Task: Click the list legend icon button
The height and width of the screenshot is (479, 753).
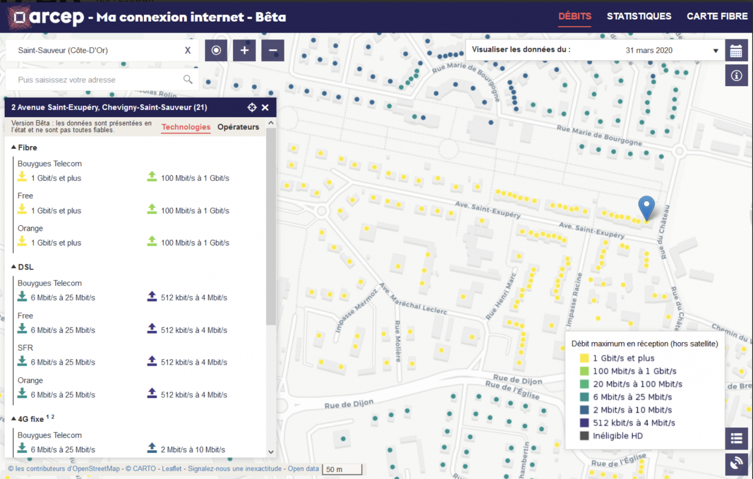Action: [x=736, y=439]
